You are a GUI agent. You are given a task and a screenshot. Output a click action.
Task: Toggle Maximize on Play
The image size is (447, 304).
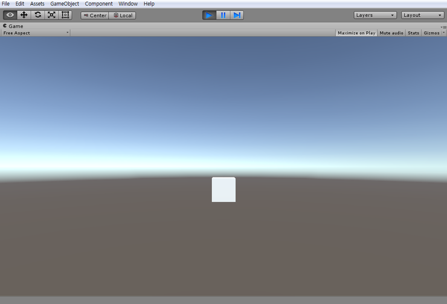(x=356, y=33)
